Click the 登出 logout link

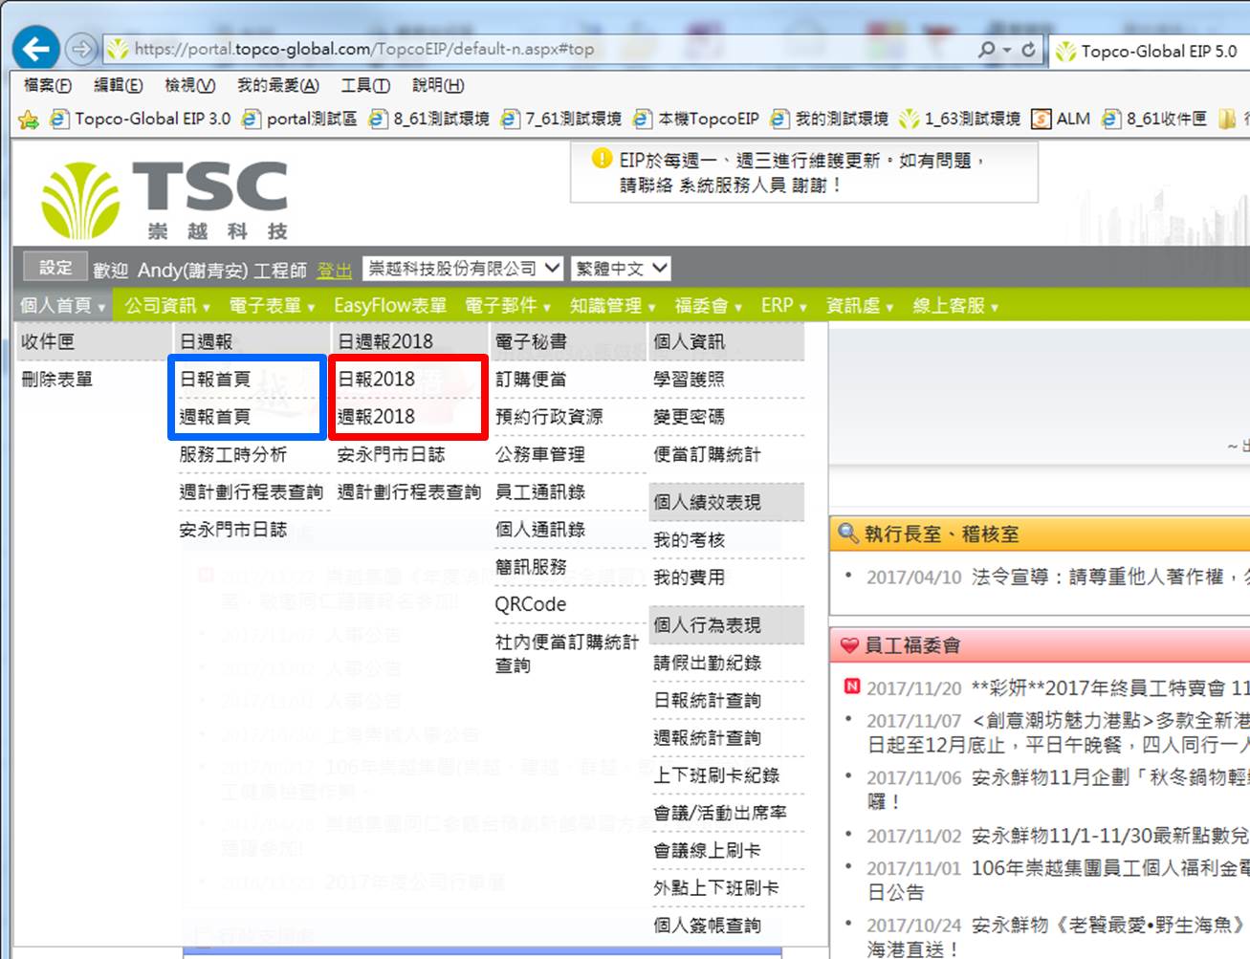[334, 271]
